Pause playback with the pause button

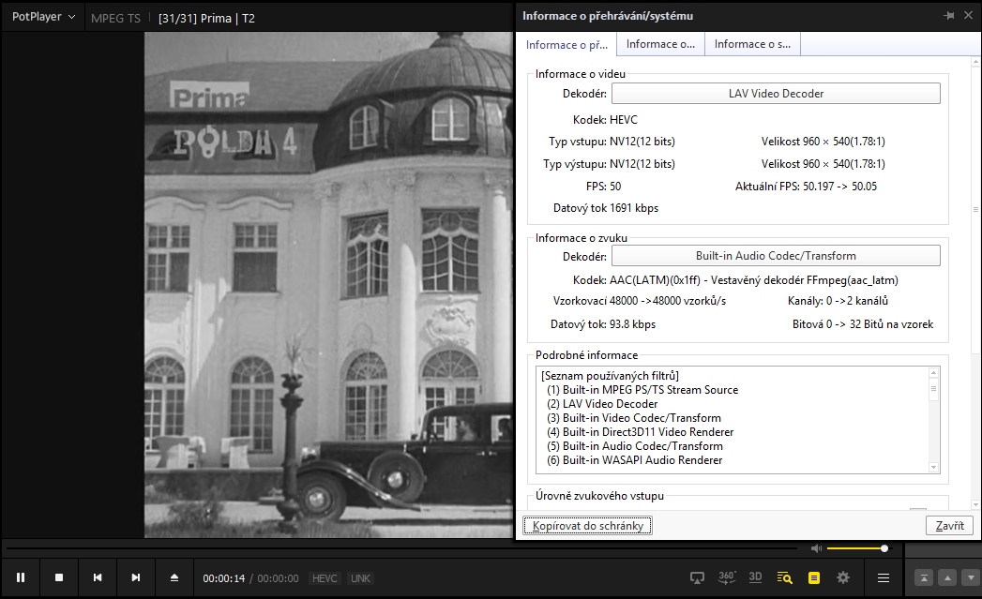(21, 577)
